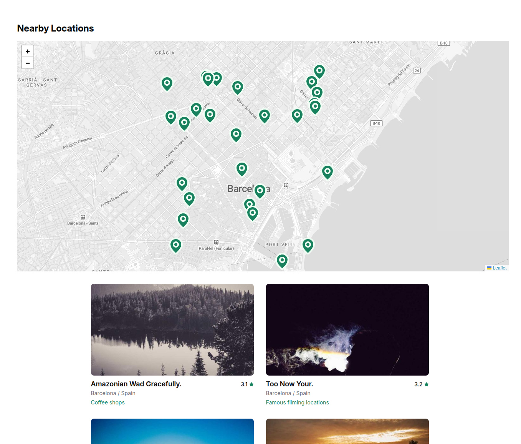Open the smoke flare photo thumbnail
This screenshot has height=444, width=521.
(347, 329)
